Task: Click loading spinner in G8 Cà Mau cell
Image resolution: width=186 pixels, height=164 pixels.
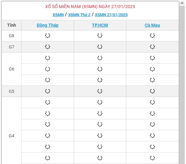Action: pyautogui.click(x=152, y=36)
